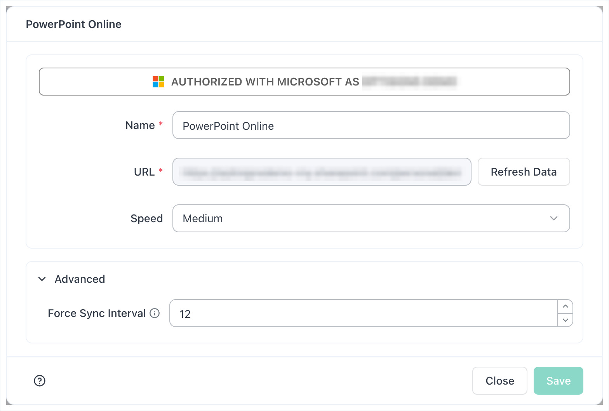This screenshot has width=609, height=411.
Task: Collapse the Advanced section chevron
Action: pos(42,279)
